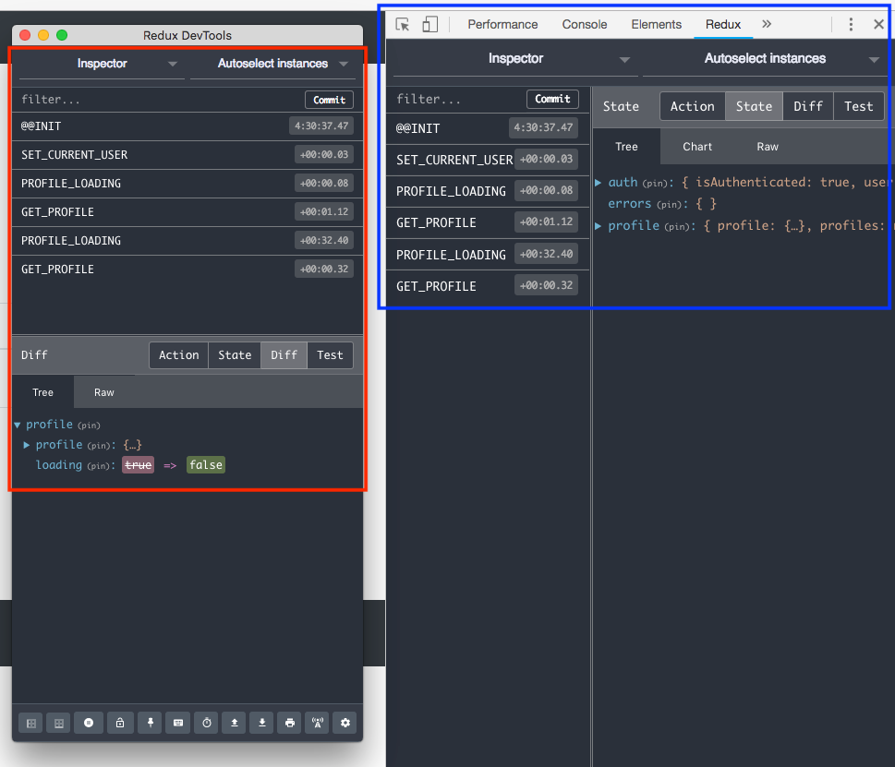Click the device toolbar icon in browser DevTools
This screenshot has width=895, height=767.
[429, 24]
